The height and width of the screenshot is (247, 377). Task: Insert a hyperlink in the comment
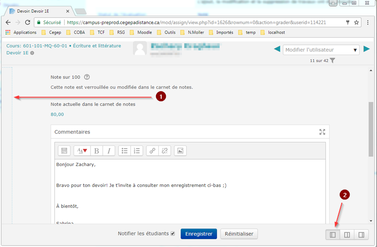point(152,151)
